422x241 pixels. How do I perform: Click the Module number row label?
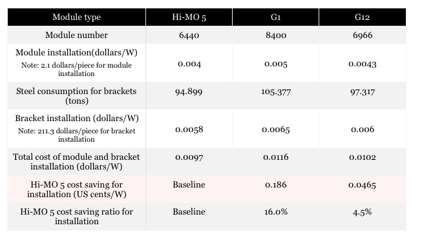click(x=77, y=35)
